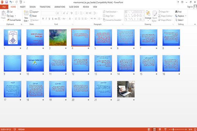Viewport: 197px width, 131px height.
Task: Switch to Reading View in status bar
Action: coord(160,129)
